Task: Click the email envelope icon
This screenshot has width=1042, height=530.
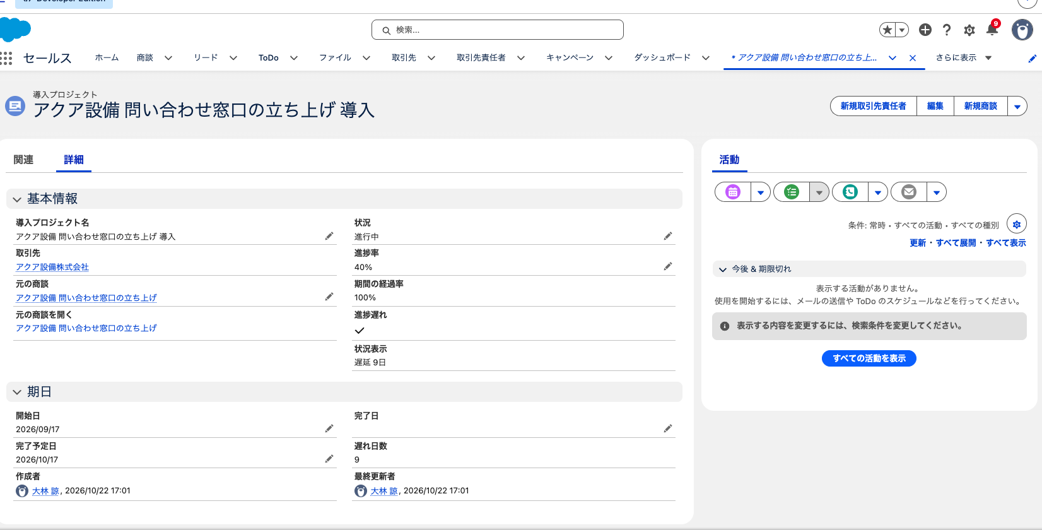Action: click(909, 192)
